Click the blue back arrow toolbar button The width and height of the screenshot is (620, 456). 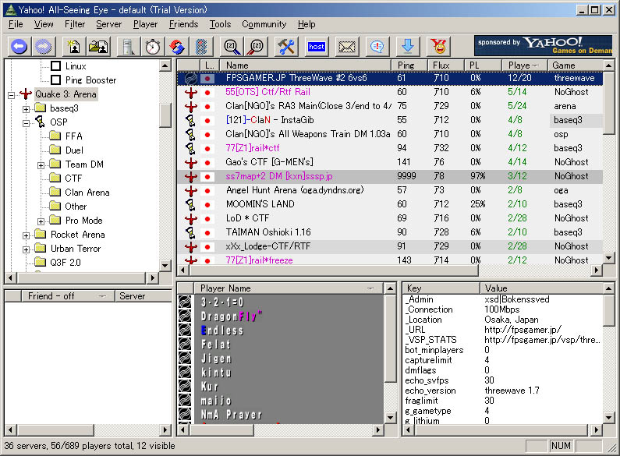click(x=19, y=47)
